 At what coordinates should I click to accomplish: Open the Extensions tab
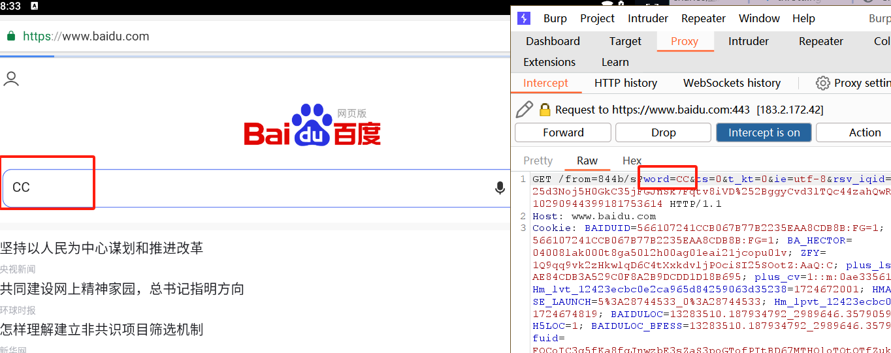(549, 62)
